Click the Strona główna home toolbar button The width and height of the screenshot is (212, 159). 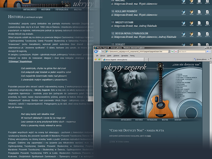point(200,59)
